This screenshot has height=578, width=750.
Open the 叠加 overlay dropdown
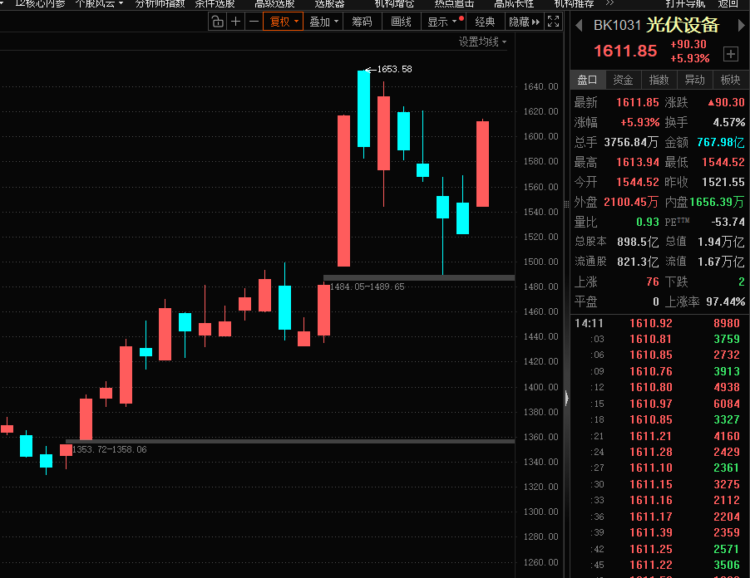[323, 22]
